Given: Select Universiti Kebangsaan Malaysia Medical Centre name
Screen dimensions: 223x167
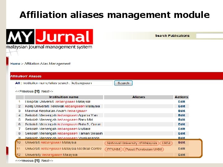Looking at the screenshot, I should tap(63, 149).
